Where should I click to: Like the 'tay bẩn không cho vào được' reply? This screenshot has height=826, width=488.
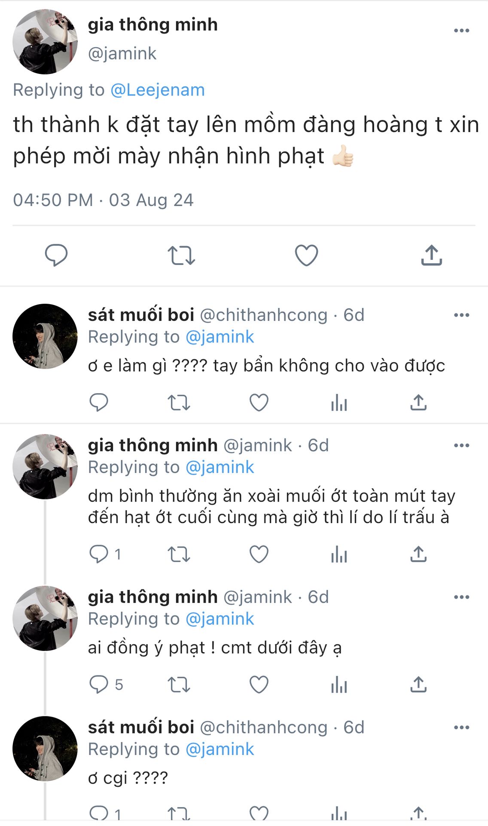259,403
